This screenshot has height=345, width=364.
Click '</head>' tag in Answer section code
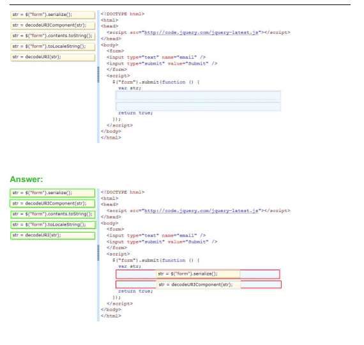click(x=110, y=217)
